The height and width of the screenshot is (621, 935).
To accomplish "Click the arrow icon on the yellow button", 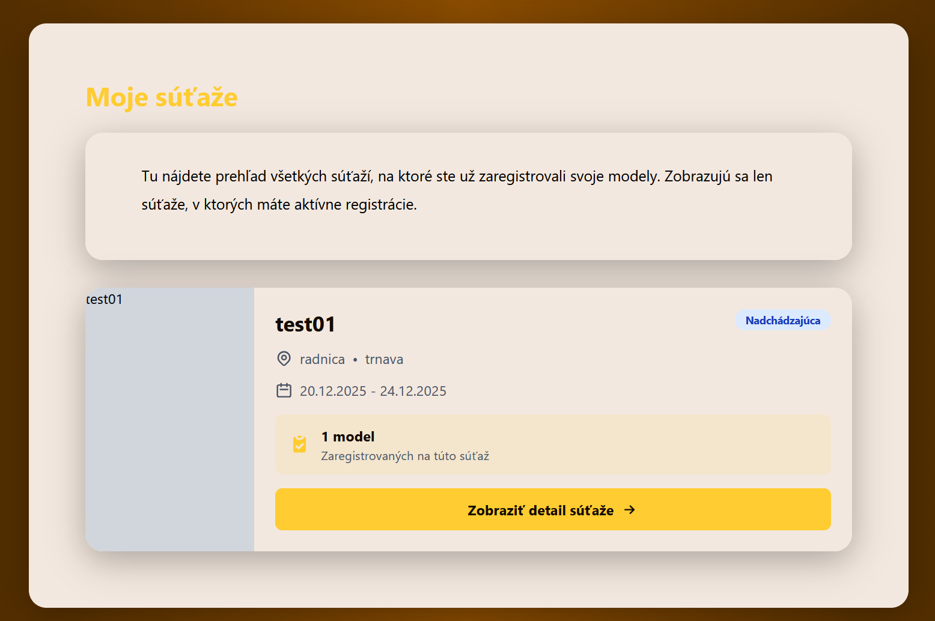I will click(629, 510).
